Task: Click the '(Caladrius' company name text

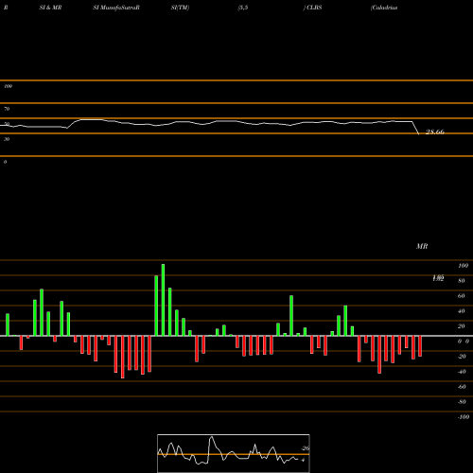Action: (x=384, y=8)
